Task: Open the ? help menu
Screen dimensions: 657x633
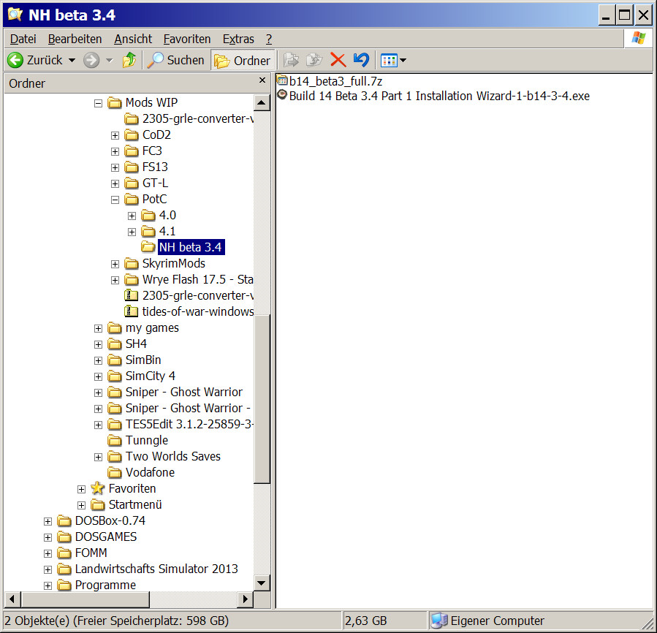Action: pos(269,39)
